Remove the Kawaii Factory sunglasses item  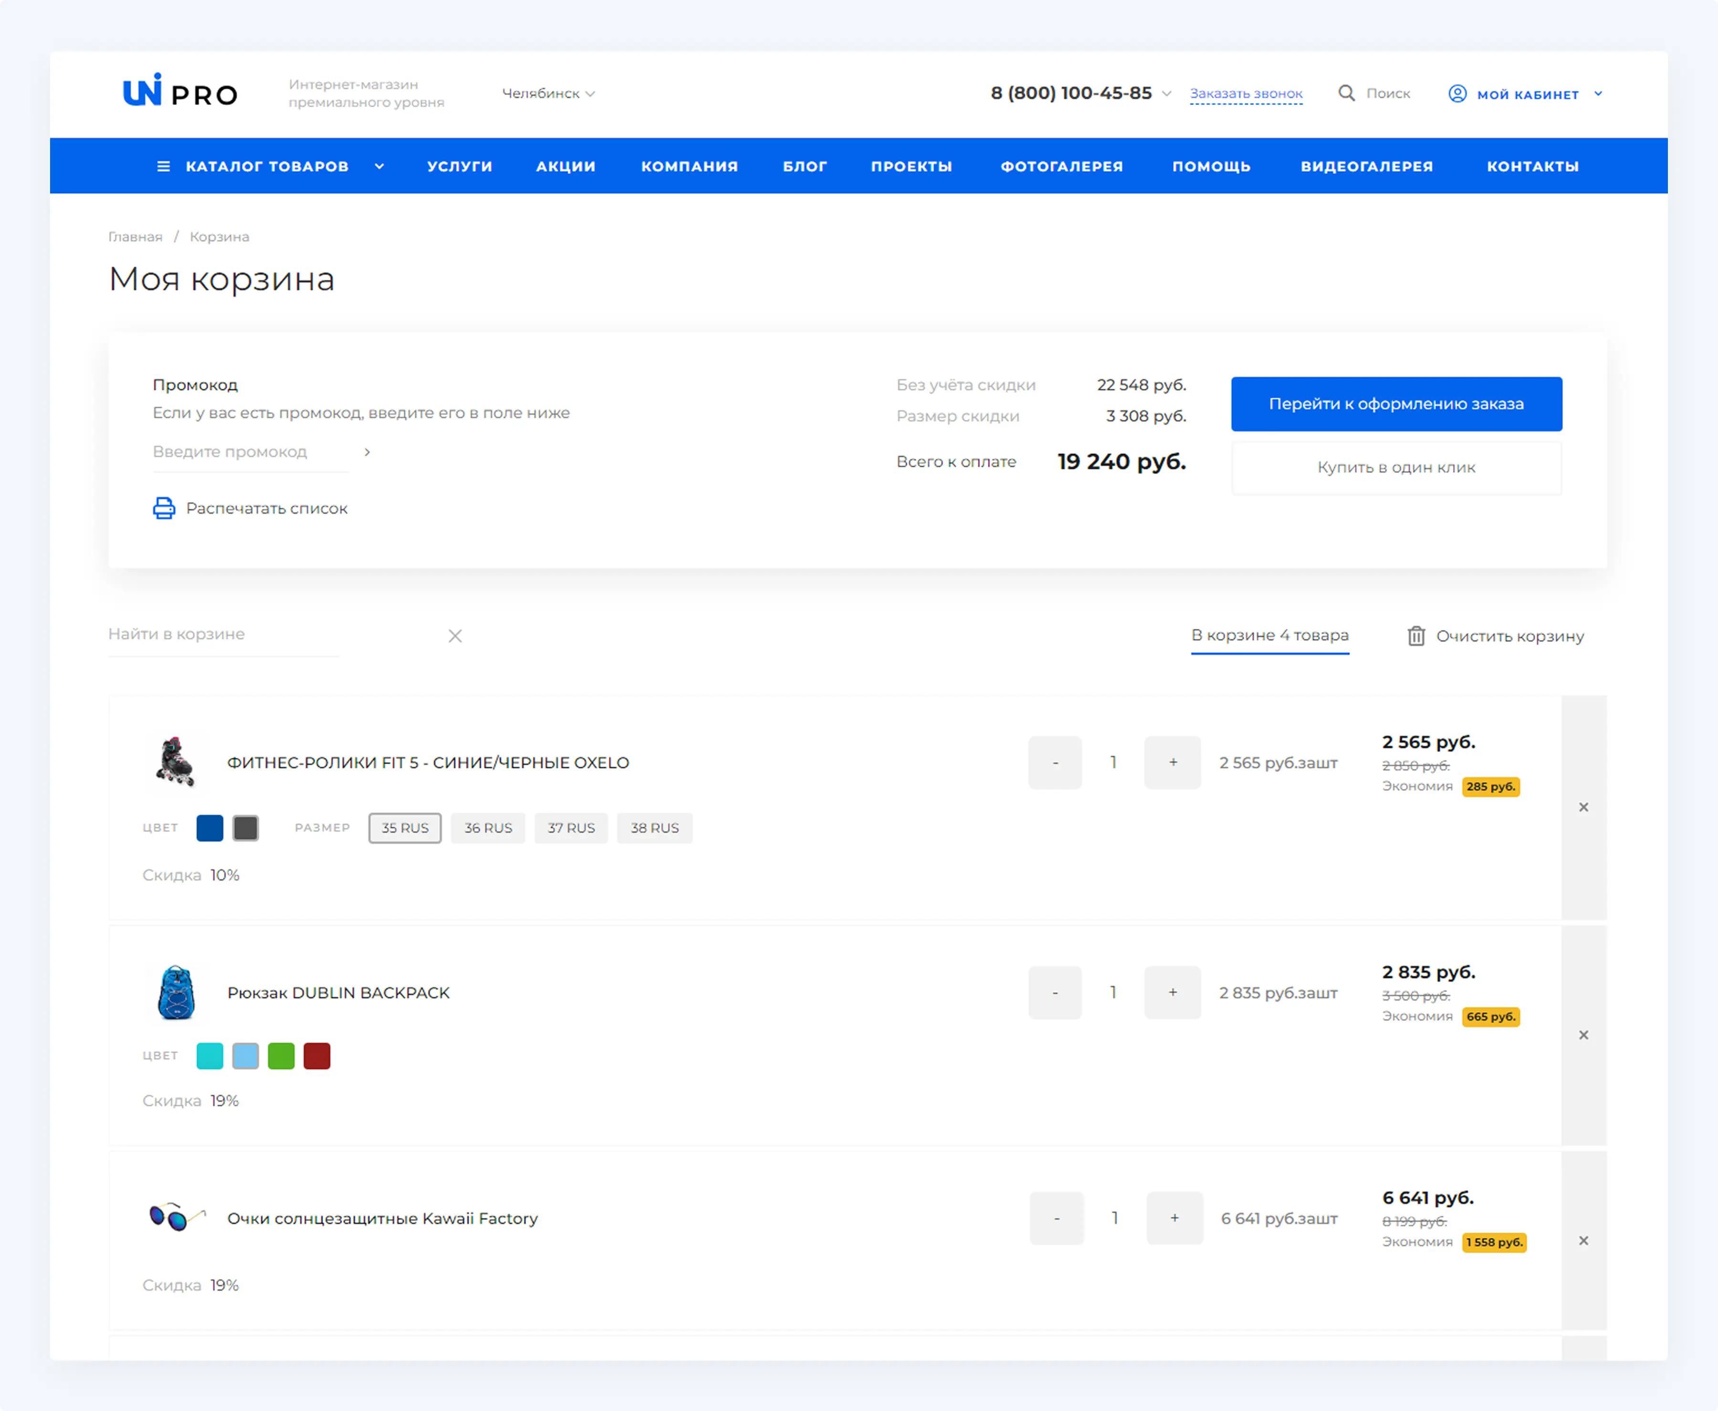pyautogui.click(x=1583, y=1240)
